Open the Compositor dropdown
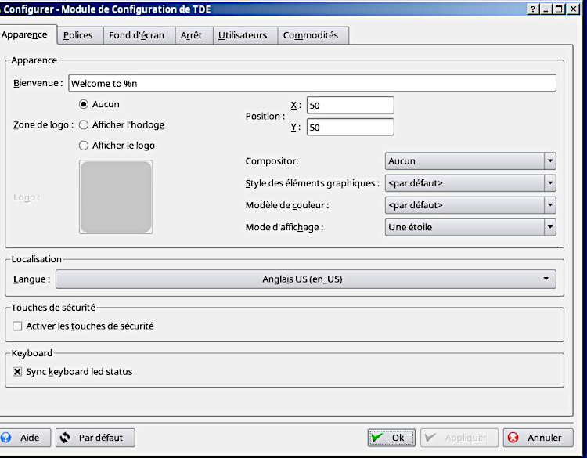The image size is (587, 458). (x=470, y=161)
